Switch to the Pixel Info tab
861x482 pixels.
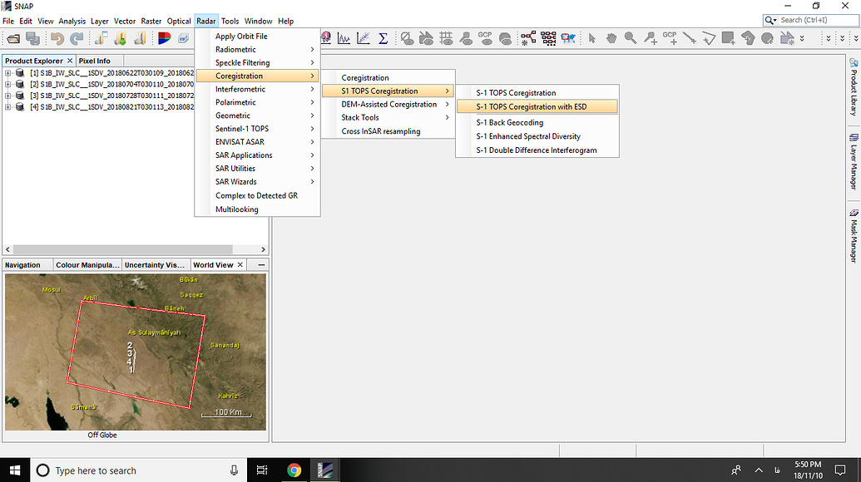click(x=94, y=61)
